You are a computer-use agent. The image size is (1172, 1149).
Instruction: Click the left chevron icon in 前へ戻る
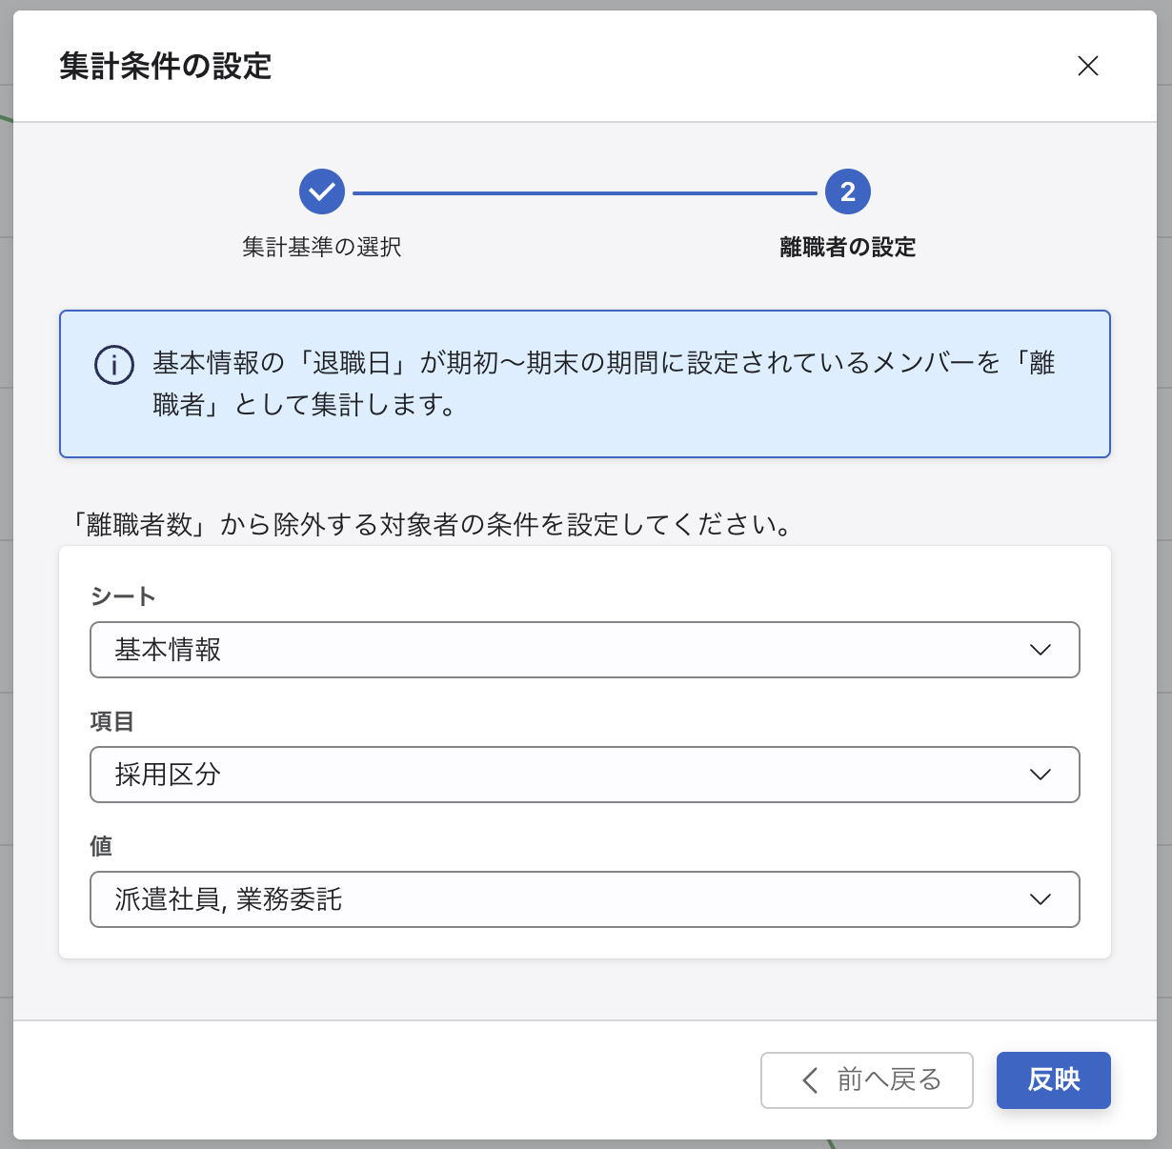click(x=810, y=1080)
